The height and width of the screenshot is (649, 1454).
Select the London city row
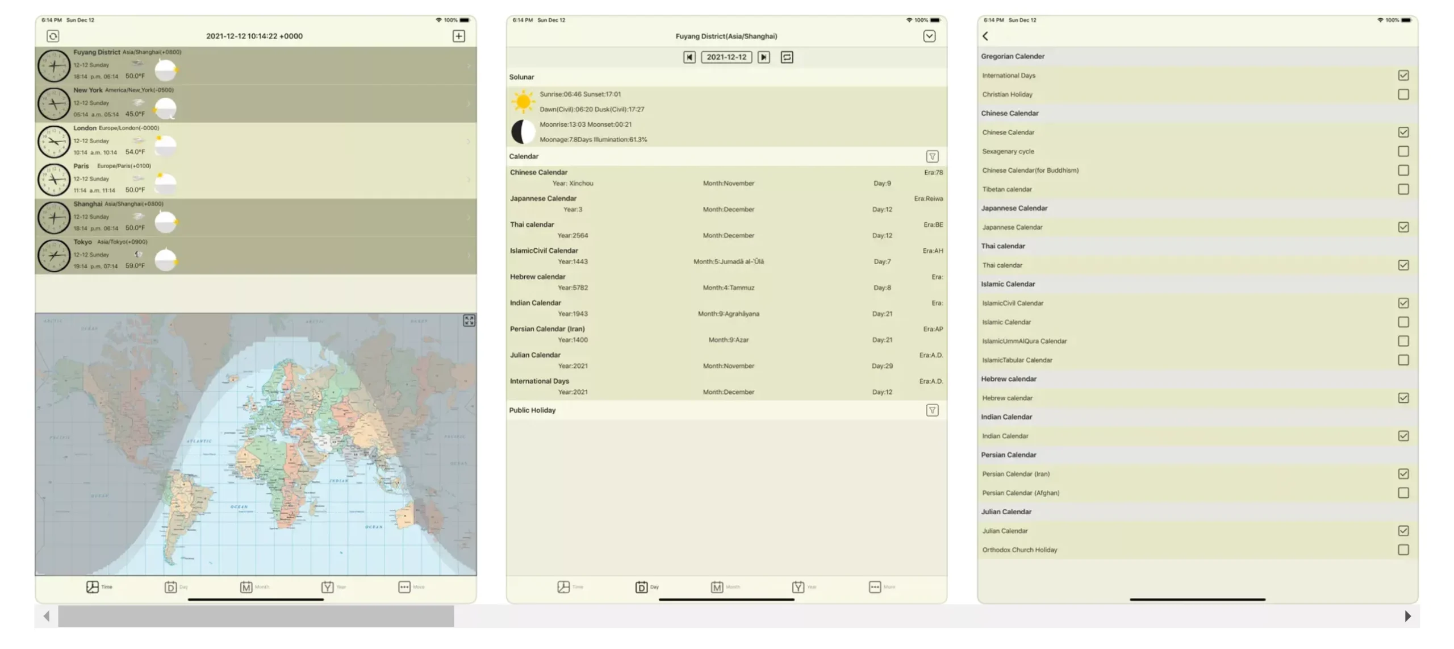(x=256, y=142)
